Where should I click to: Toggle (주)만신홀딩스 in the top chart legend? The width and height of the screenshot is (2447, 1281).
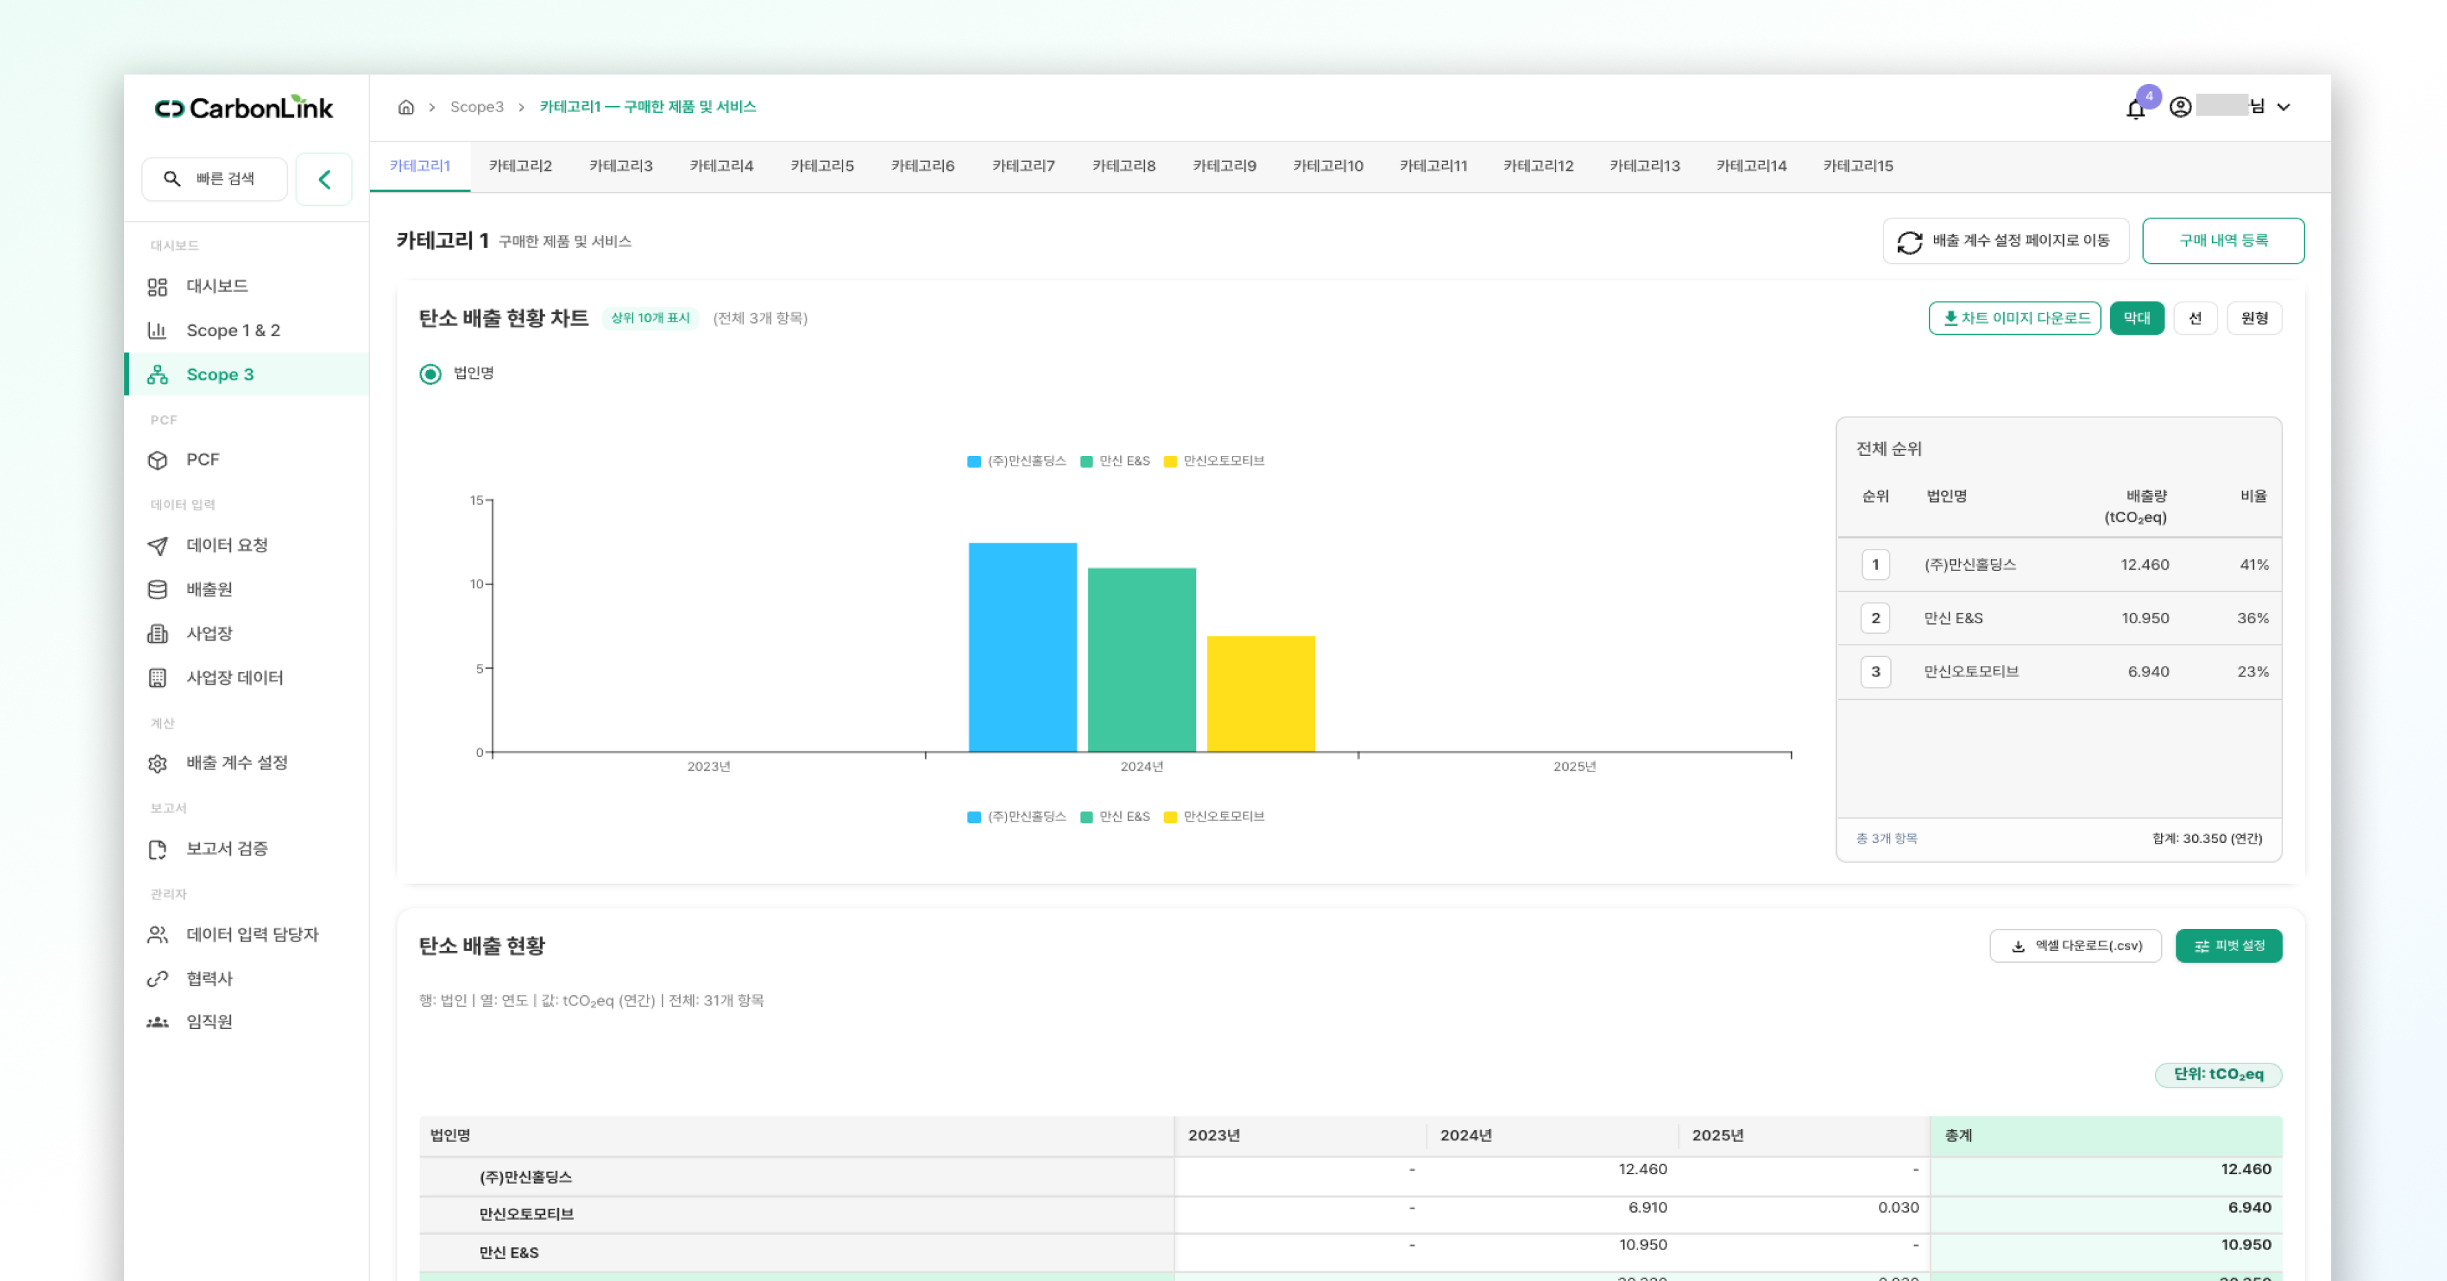tap(1016, 461)
